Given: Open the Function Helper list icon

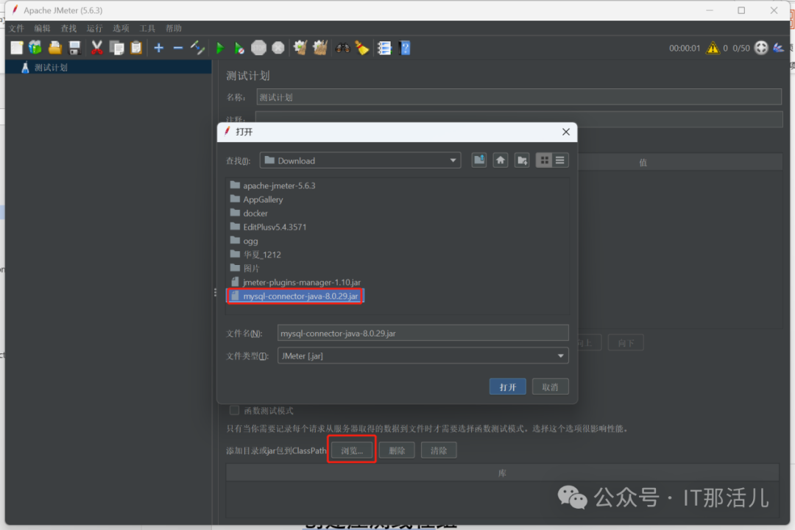Looking at the screenshot, I should point(384,48).
